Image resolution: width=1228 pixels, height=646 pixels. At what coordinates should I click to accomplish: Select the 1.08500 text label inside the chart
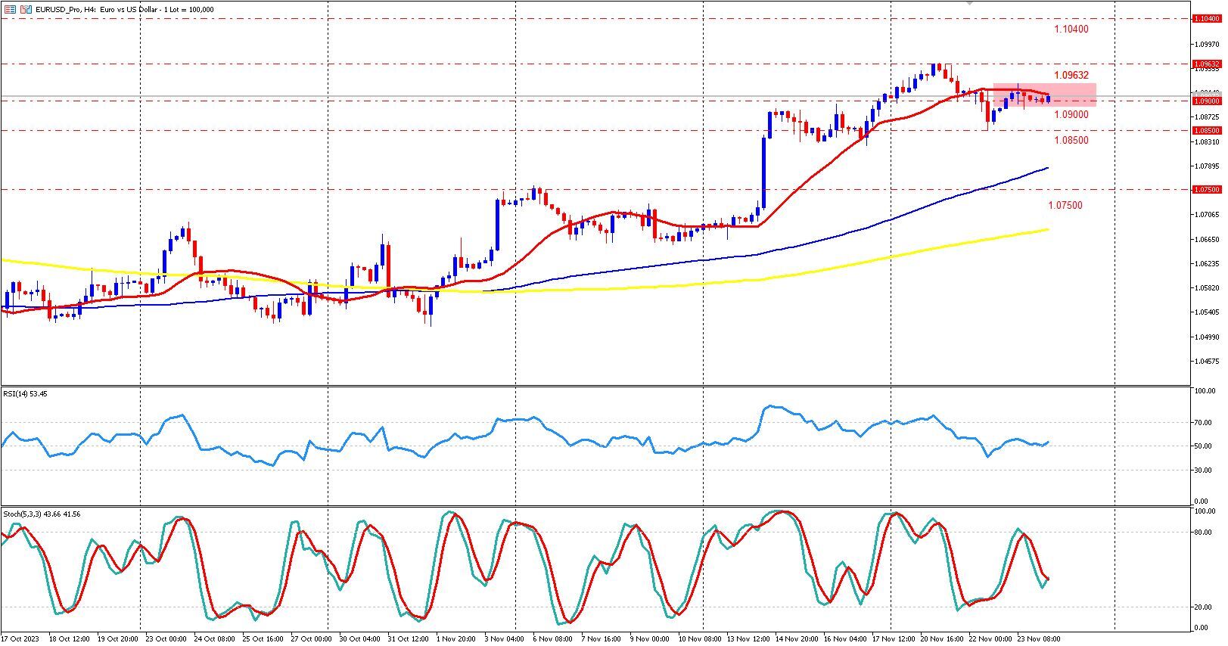(1071, 141)
